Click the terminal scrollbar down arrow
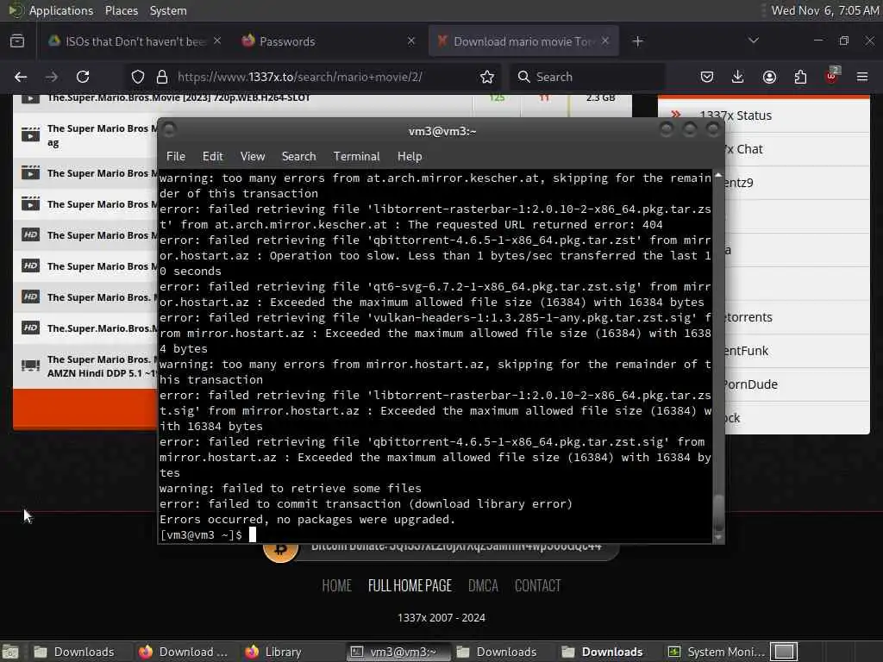The width and height of the screenshot is (883, 662). pos(718,538)
